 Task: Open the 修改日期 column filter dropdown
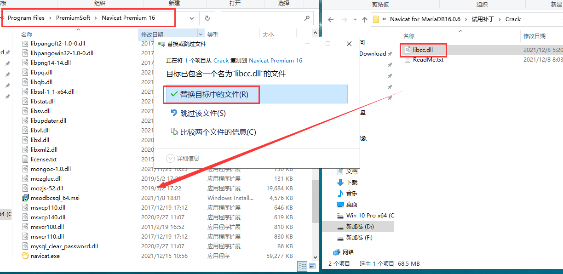[x=201, y=34]
